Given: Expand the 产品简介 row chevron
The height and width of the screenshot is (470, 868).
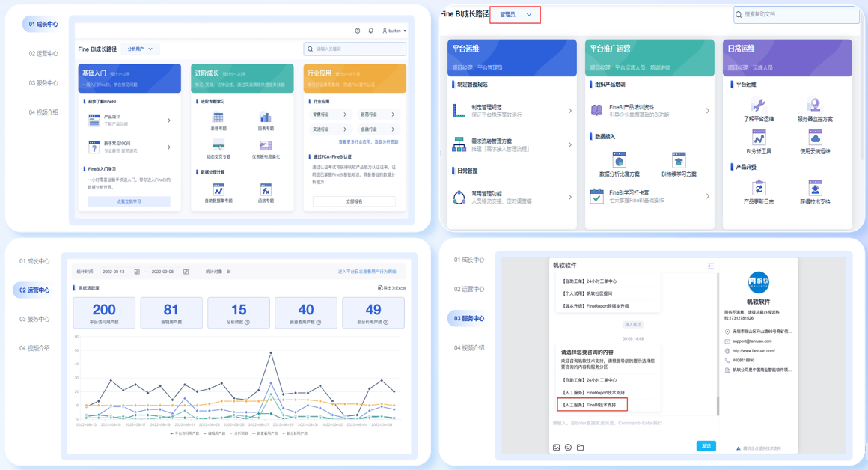Looking at the screenshot, I should pos(169,120).
